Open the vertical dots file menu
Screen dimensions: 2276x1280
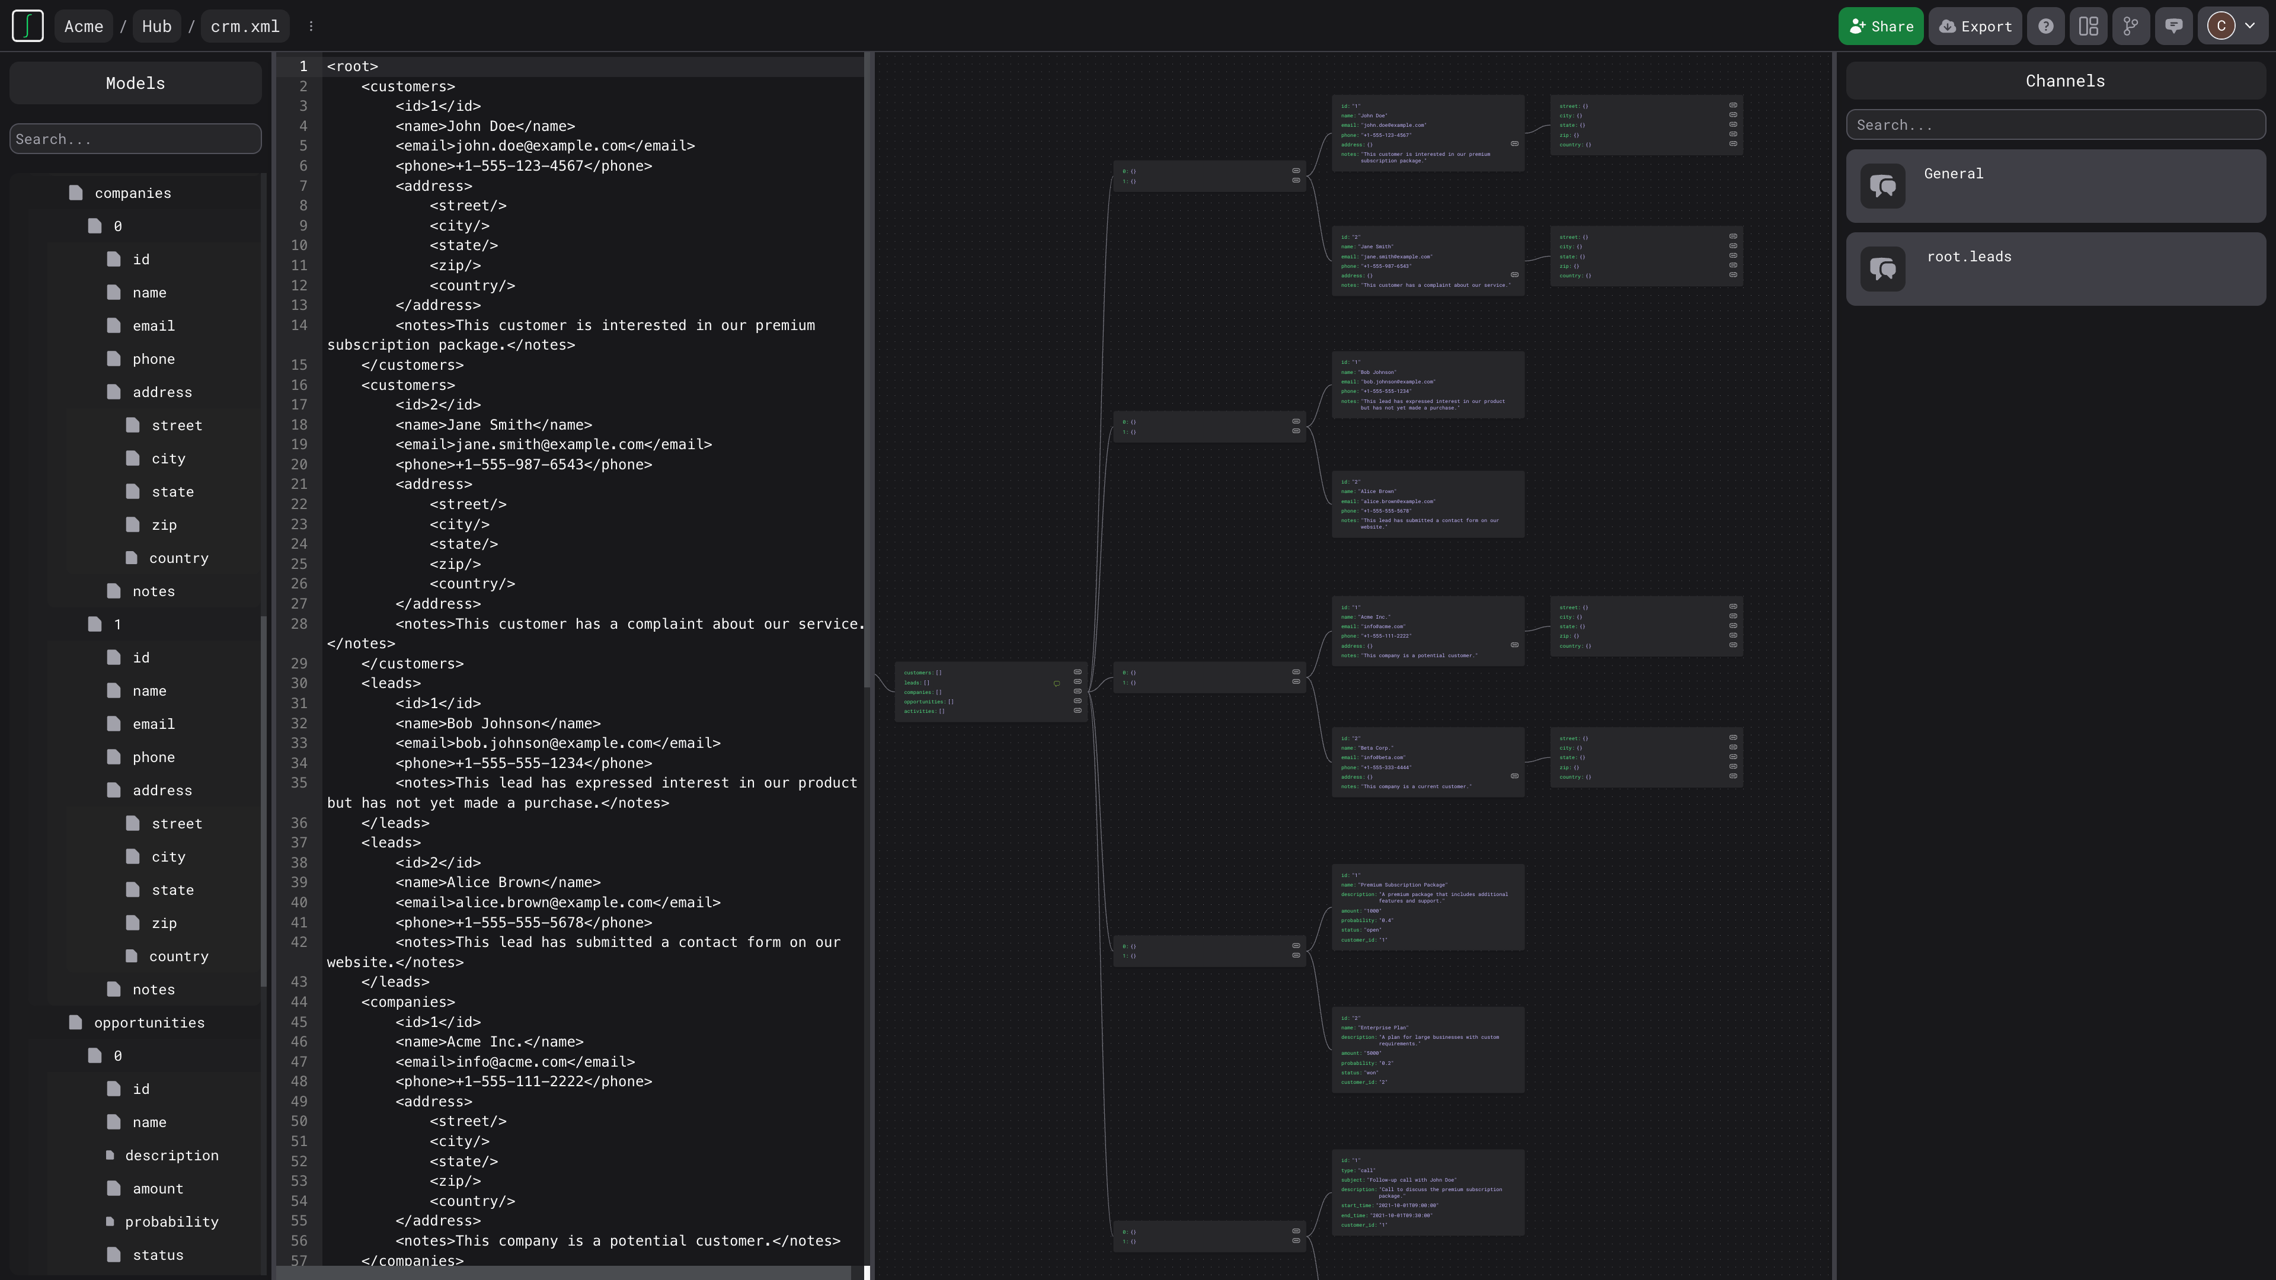click(311, 27)
